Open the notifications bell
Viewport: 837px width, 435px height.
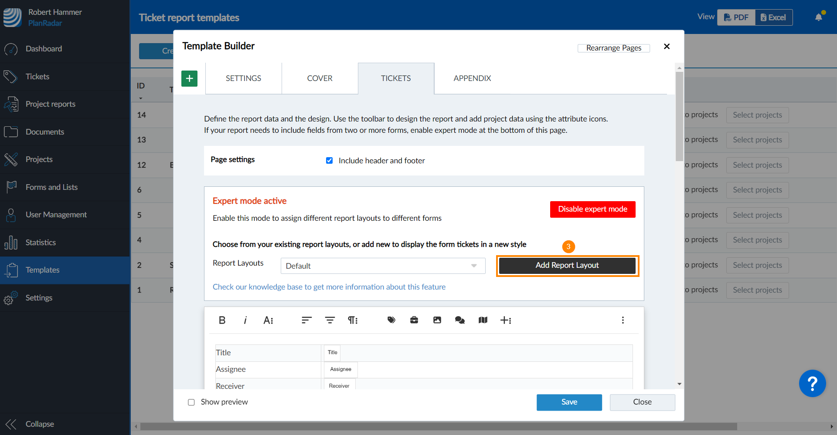click(x=819, y=17)
